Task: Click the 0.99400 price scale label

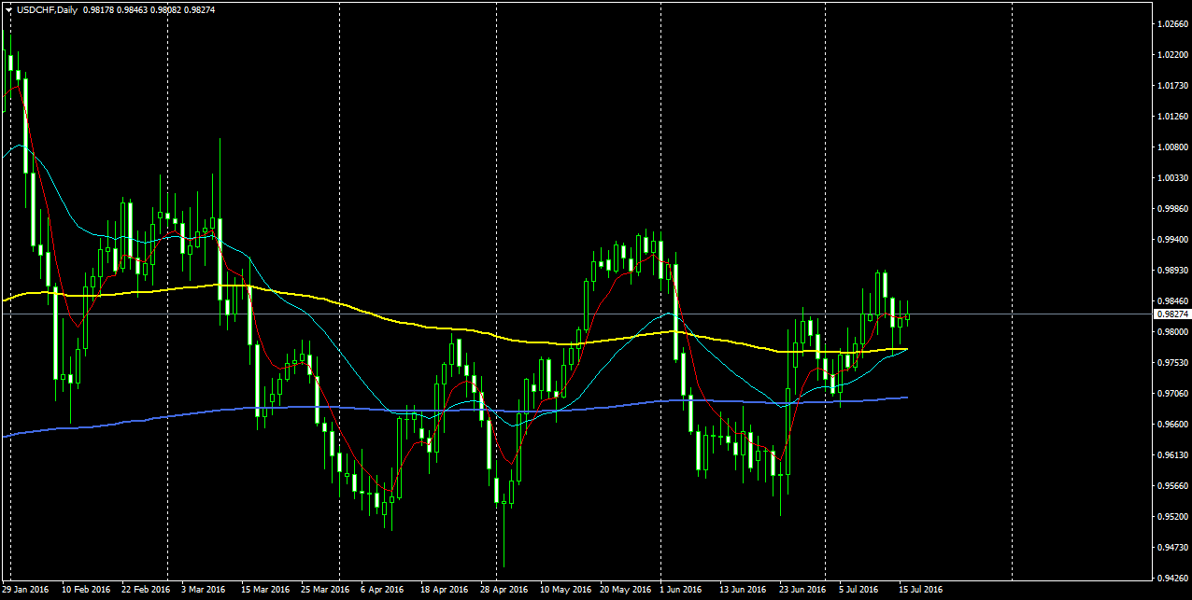Action: point(1173,240)
